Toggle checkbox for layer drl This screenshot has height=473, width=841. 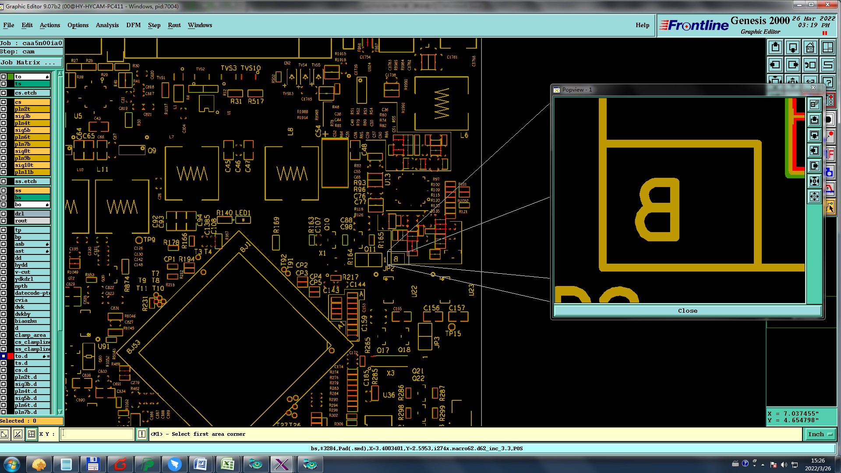click(4, 214)
